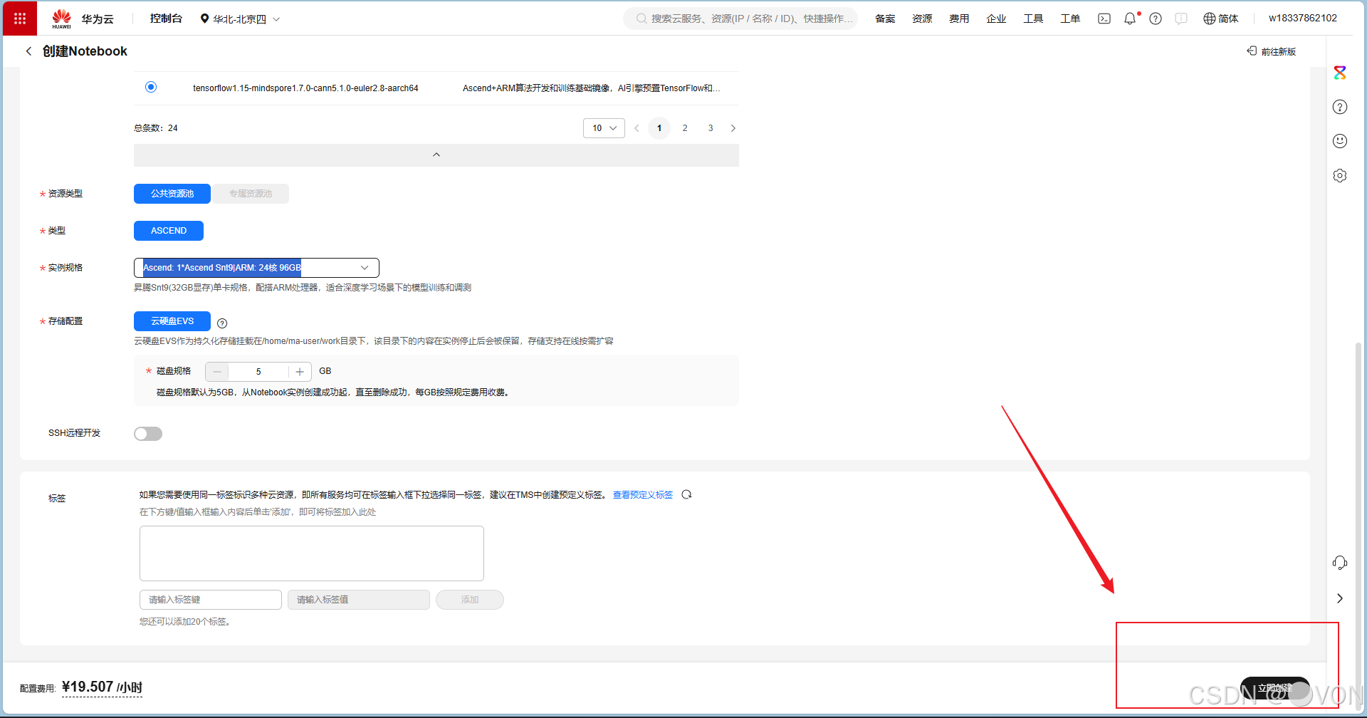The width and height of the screenshot is (1367, 718).
Task: Go to next page of images
Action: click(733, 128)
